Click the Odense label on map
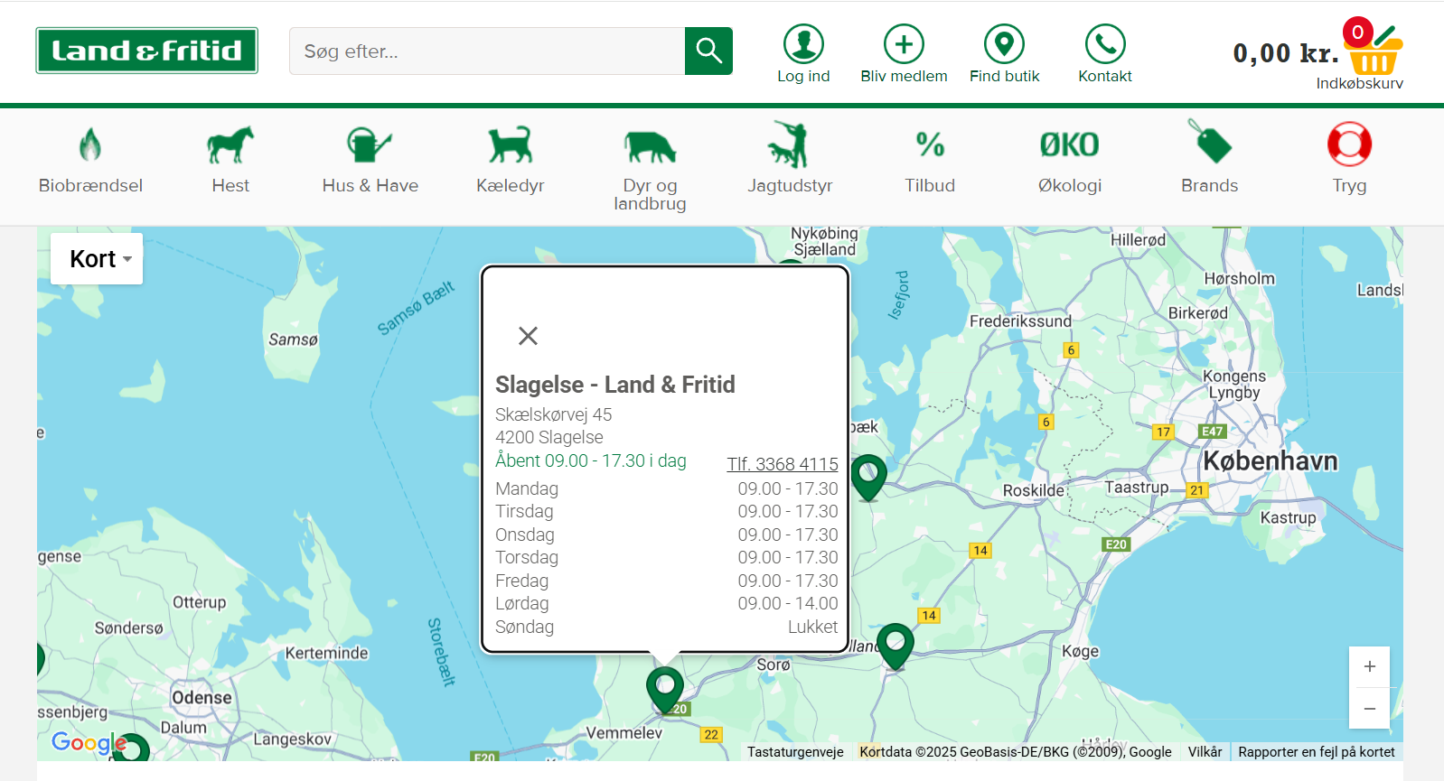This screenshot has height=781, width=1444. coord(202,698)
